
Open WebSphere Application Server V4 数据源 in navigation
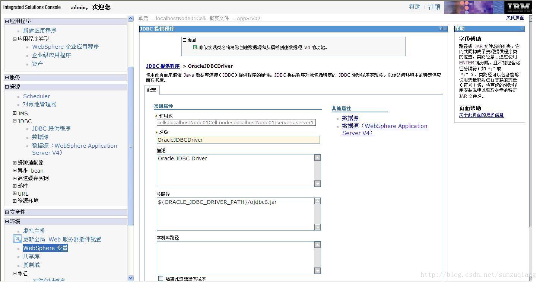click(x=74, y=149)
